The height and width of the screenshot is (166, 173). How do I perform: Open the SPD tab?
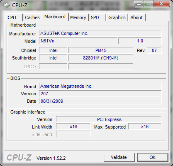[x=97, y=17]
